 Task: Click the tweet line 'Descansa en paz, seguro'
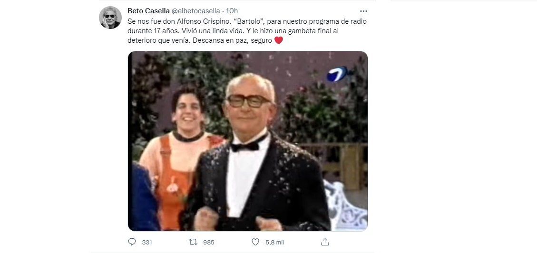pos(232,40)
